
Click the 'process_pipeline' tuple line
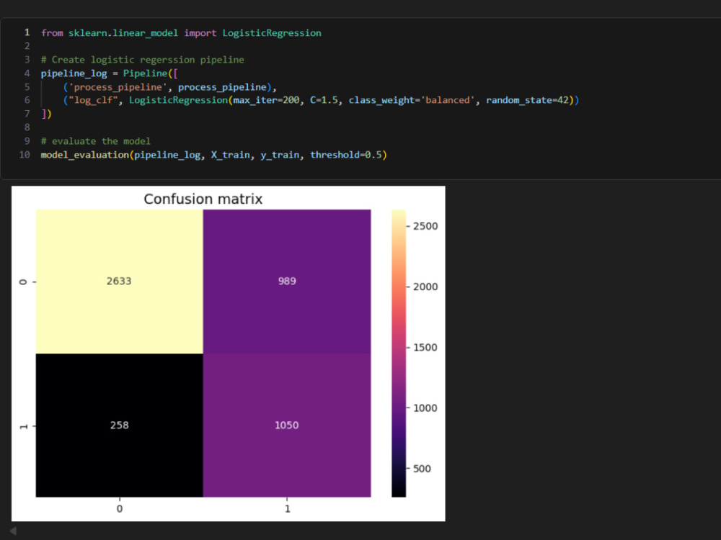pyautogui.click(x=170, y=87)
